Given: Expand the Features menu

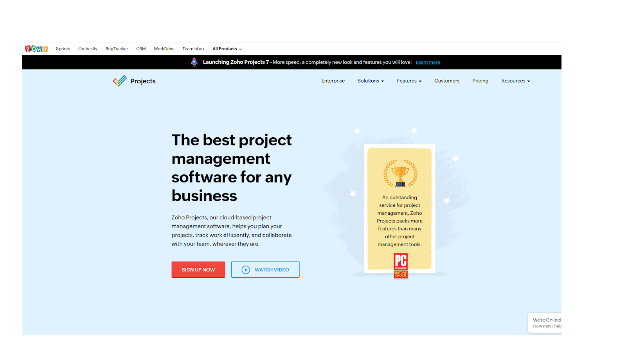Looking at the screenshot, I should [x=409, y=81].
